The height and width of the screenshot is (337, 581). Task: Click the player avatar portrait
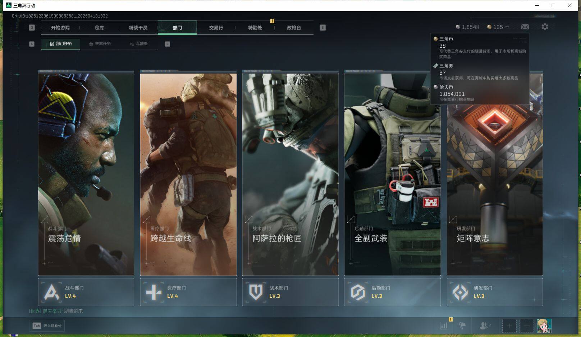coord(544,326)
